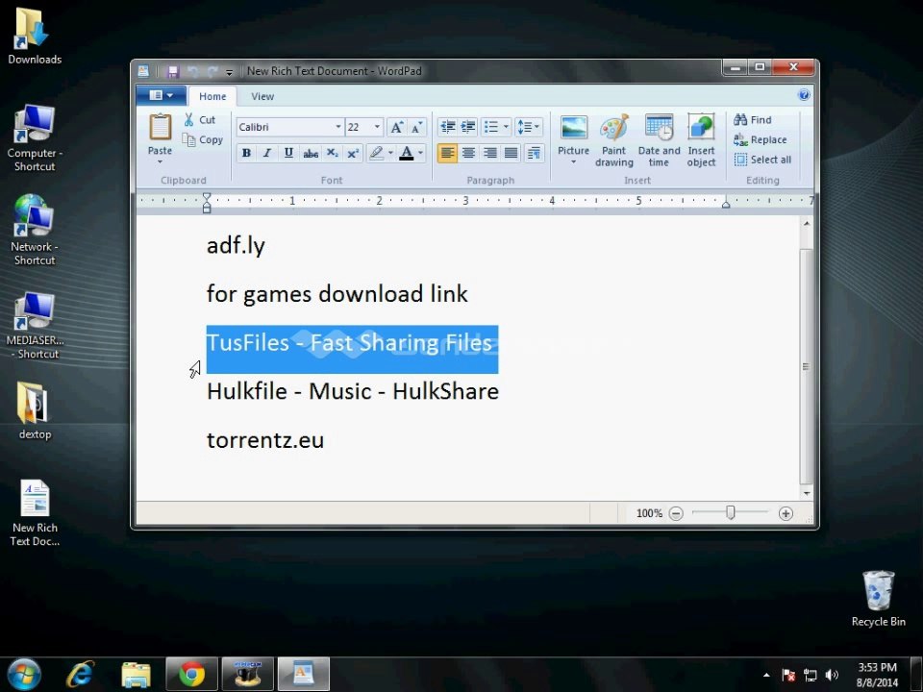This screenshot has height=692, width=923.
Task: Insert Date and time
Action: 659,140
